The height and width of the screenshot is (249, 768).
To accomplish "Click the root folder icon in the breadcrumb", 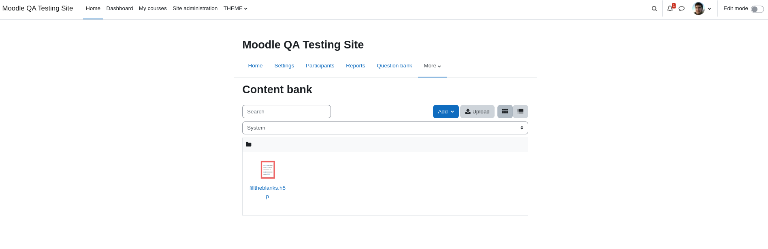I will point(249,144).
